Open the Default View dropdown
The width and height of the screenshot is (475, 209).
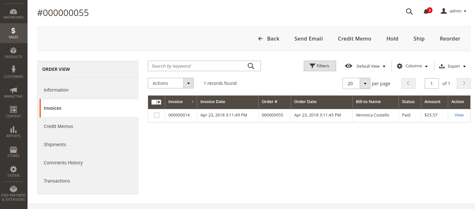(365, 66)
